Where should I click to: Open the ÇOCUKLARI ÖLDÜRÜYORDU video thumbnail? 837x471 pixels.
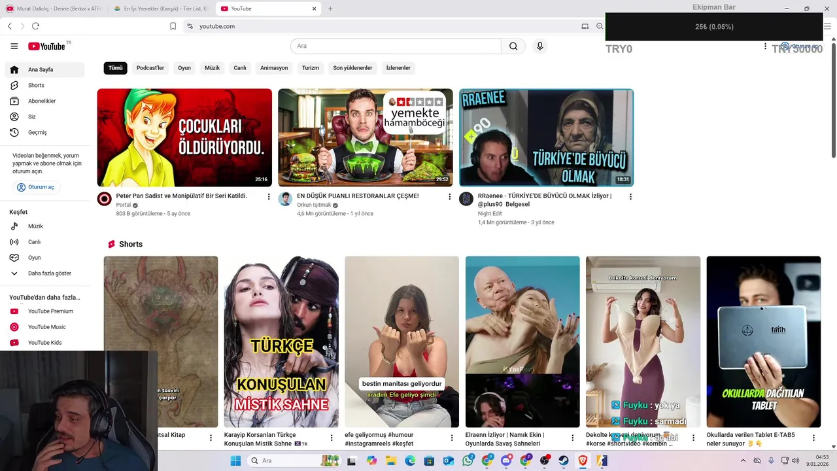(184, 137)
